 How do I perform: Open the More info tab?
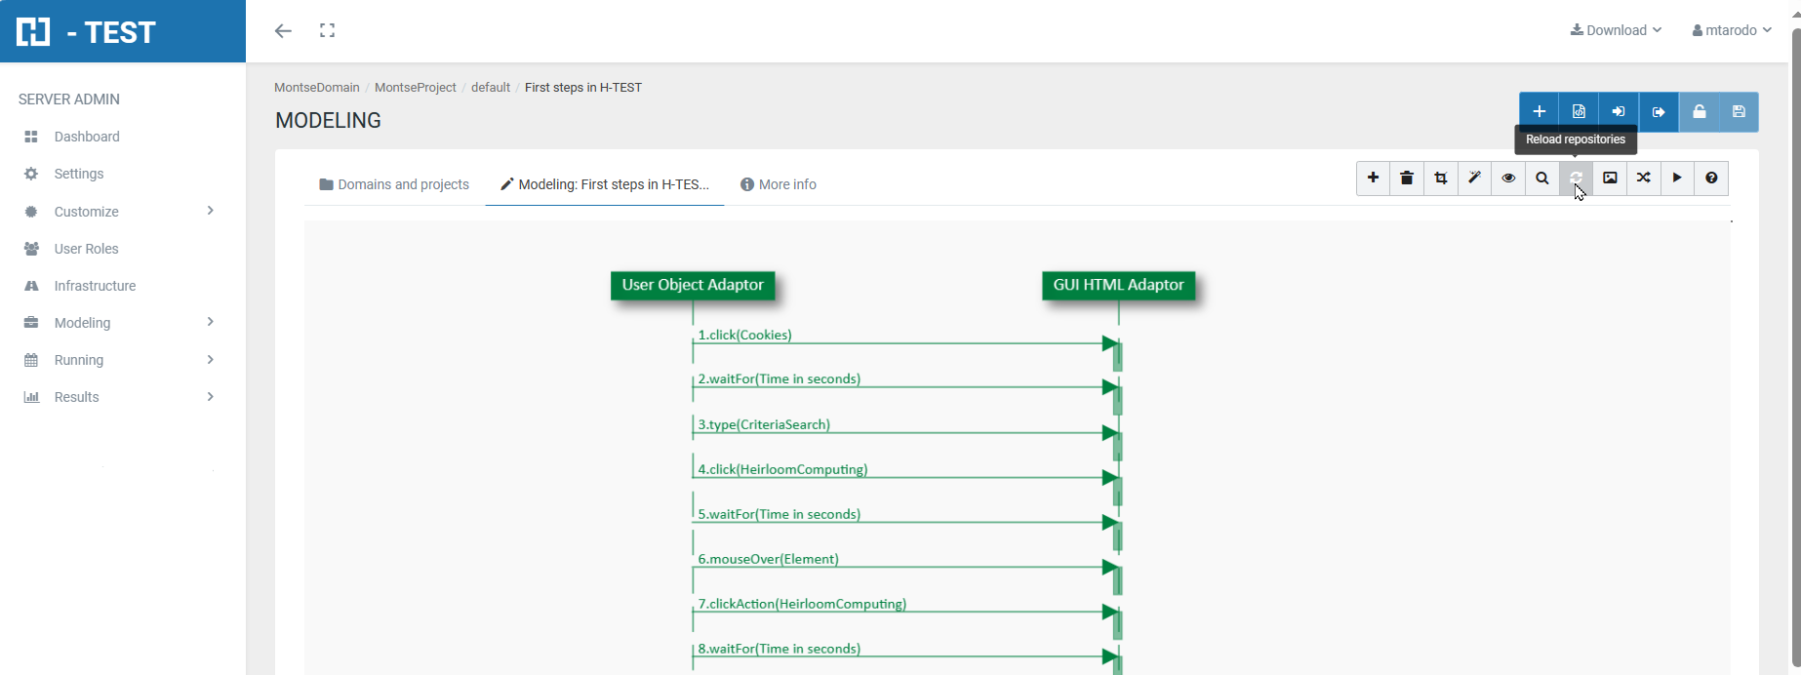tap(779, 184)
